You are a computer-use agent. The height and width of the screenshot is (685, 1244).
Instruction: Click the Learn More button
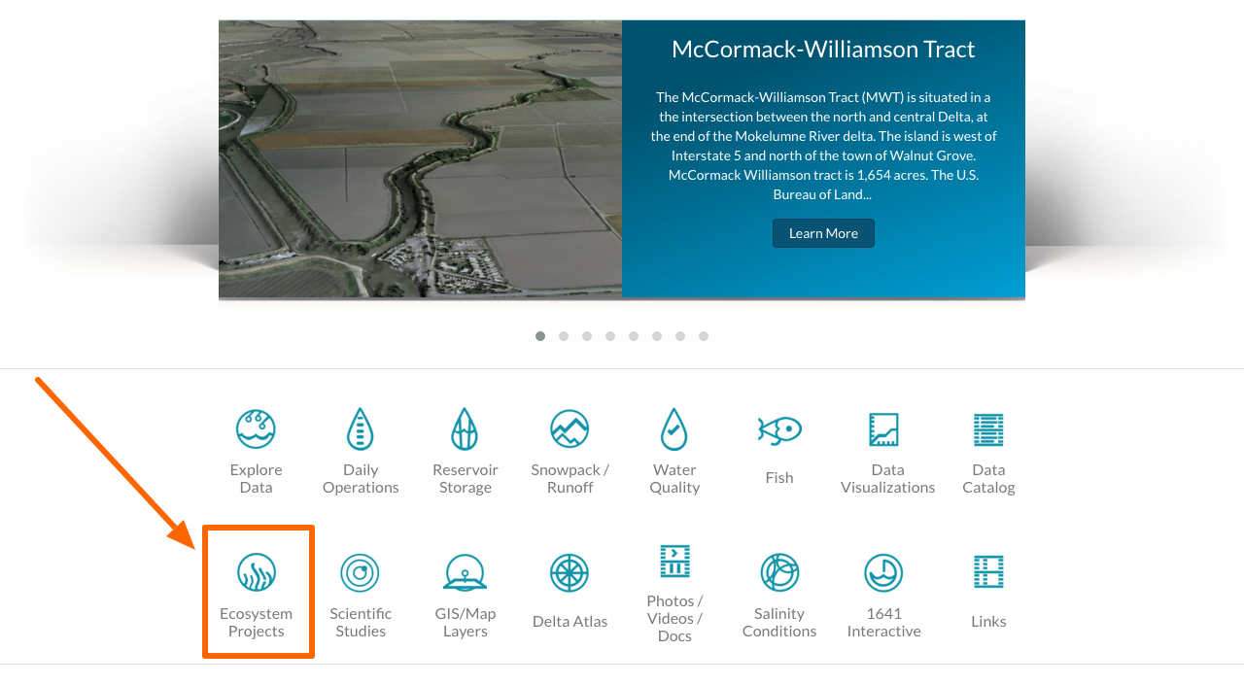point(823,233)
